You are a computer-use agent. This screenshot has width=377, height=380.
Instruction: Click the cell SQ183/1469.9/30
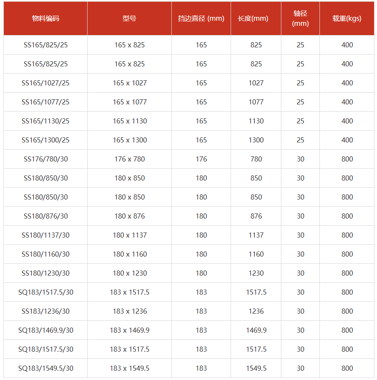pyautogui.click(x=46, y=330)
